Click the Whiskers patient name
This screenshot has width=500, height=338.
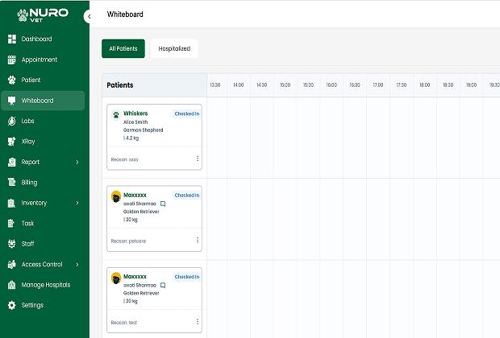tap(135, 113)
